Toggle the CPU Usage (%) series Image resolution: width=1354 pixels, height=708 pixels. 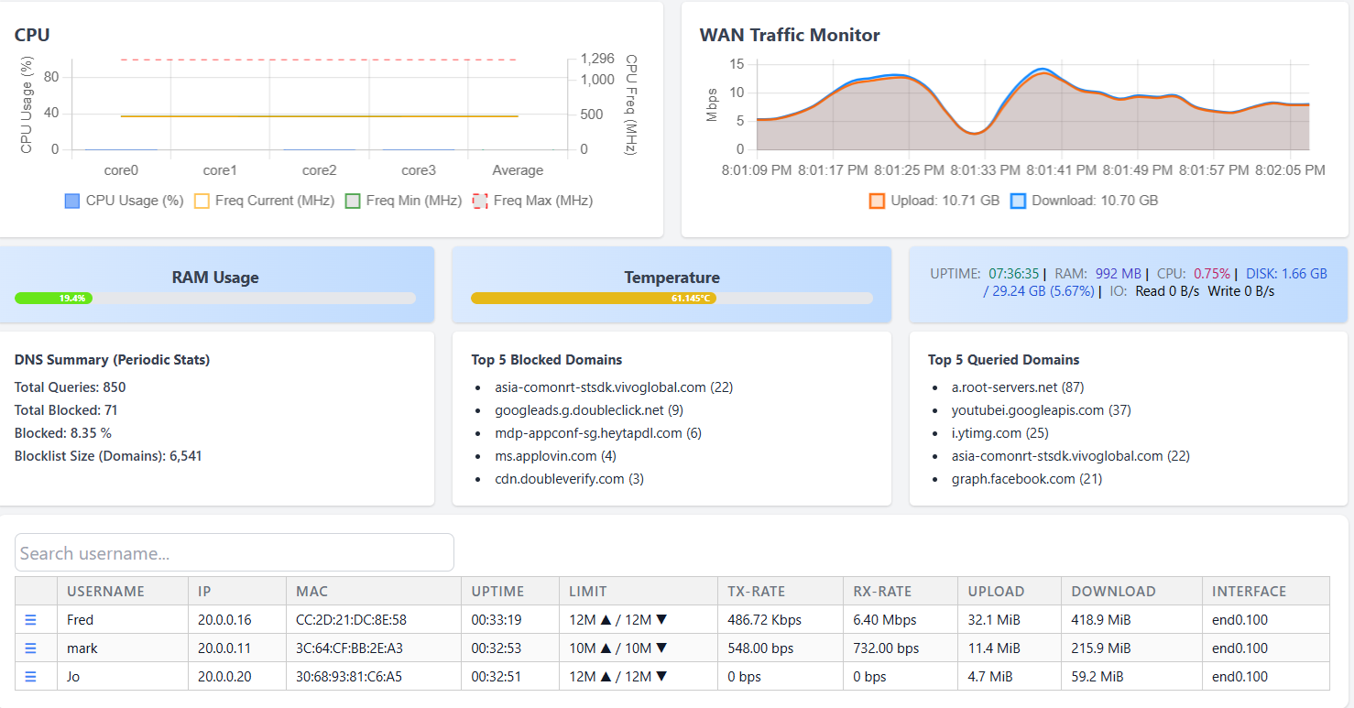[72, 201]
